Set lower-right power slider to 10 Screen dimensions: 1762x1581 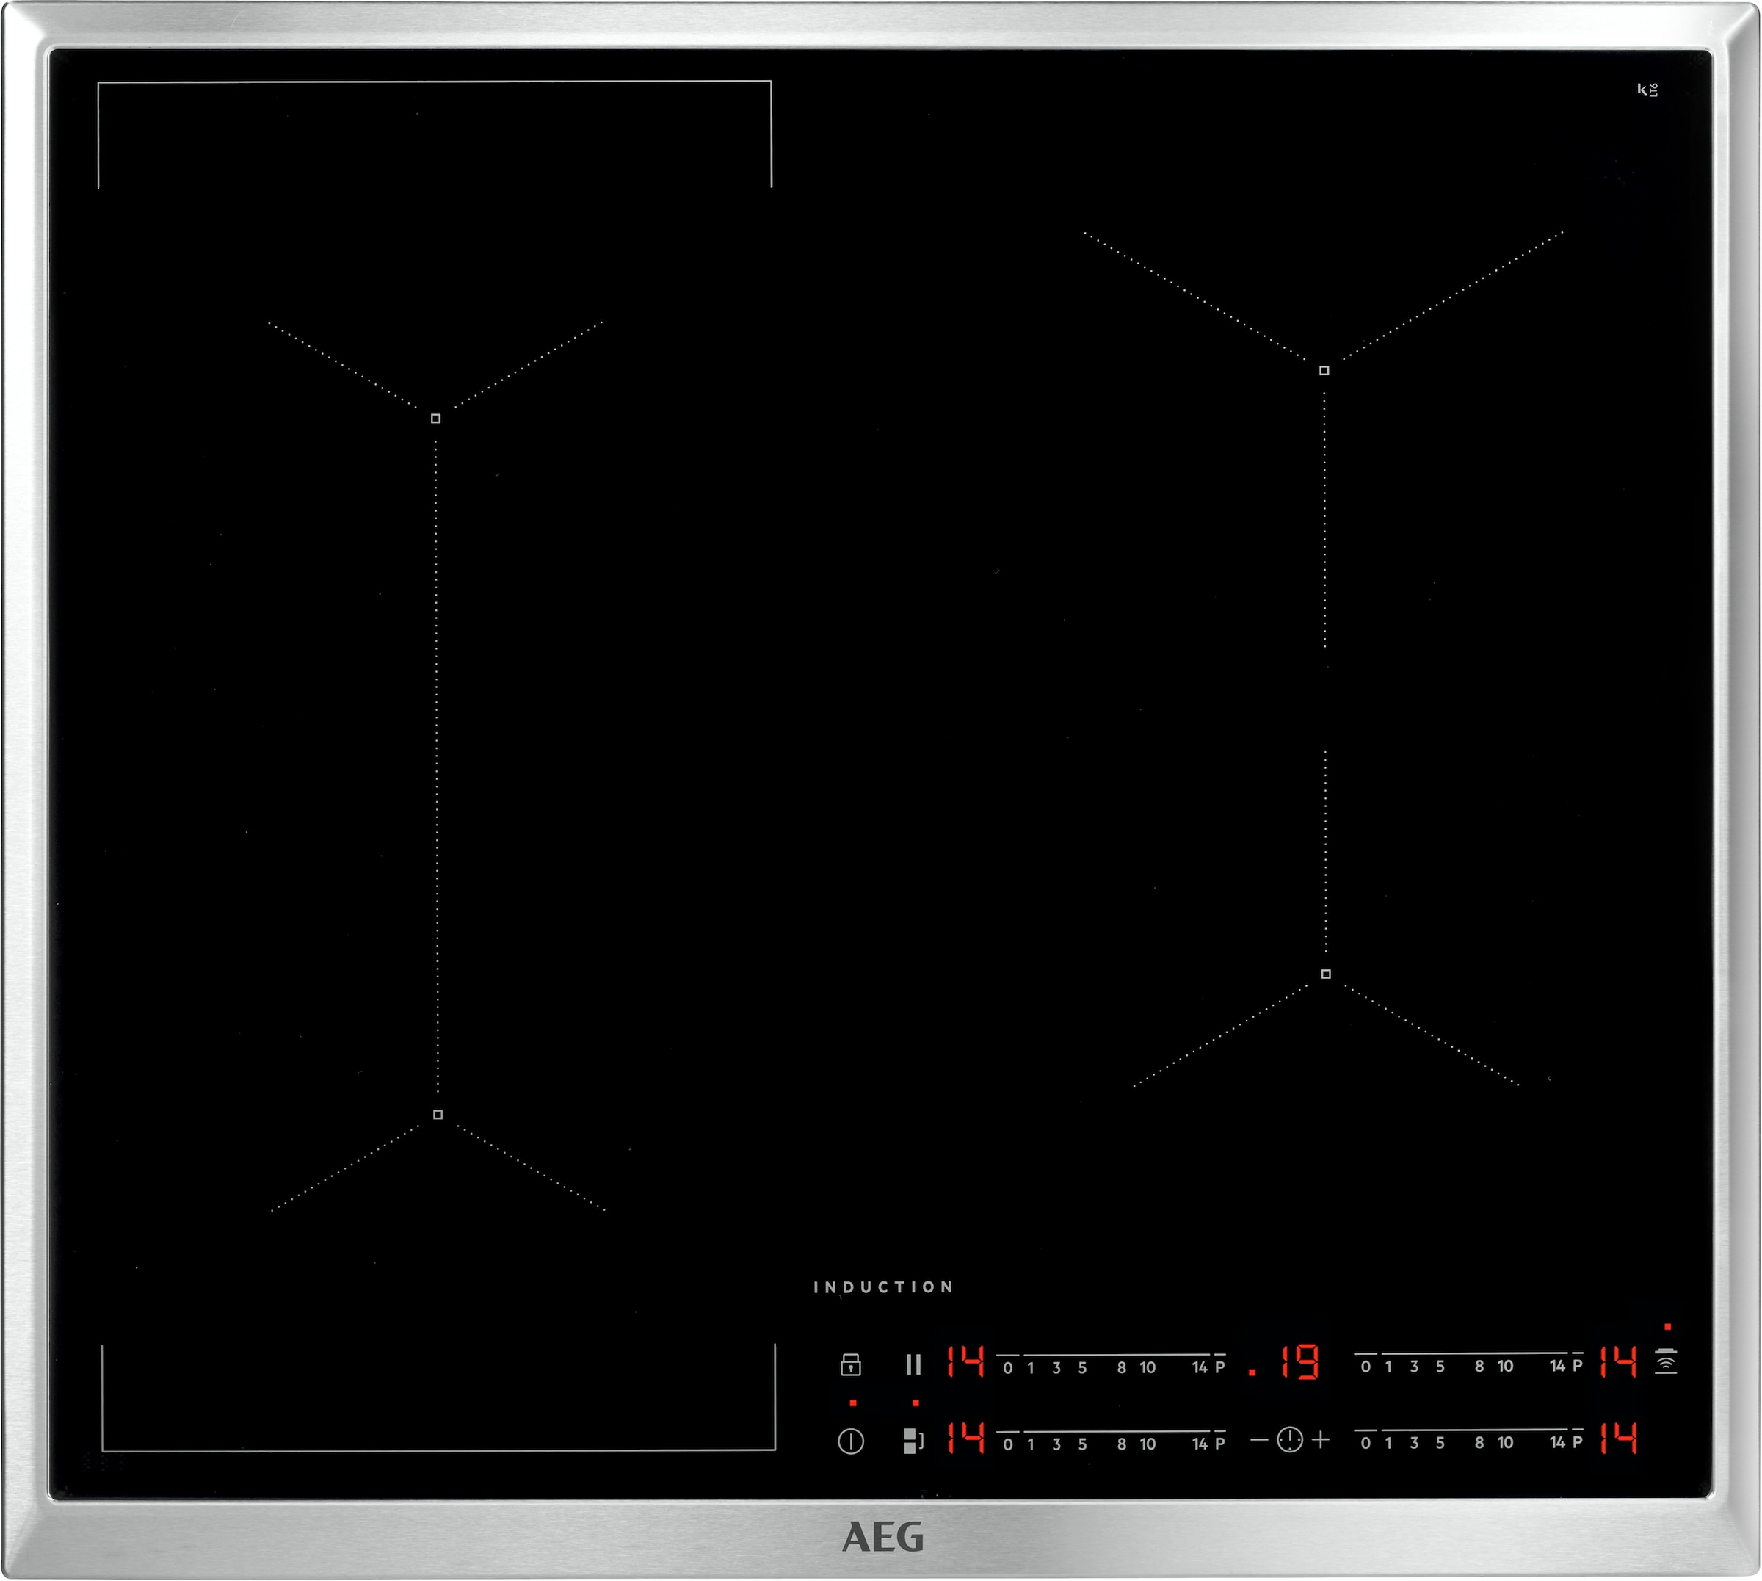[x=1505, y=1443]
